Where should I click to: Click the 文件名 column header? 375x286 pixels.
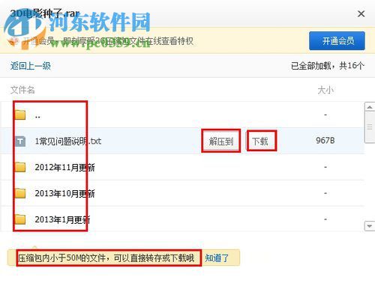coord(22,90)
